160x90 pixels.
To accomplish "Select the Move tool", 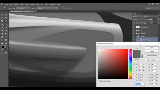I will pos(6,15).
